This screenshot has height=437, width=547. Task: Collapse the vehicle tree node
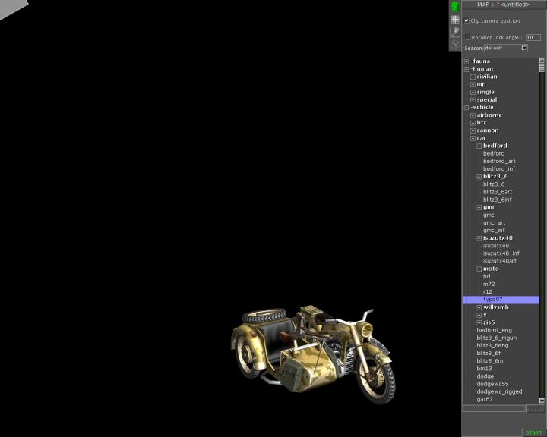pos(466,108)
